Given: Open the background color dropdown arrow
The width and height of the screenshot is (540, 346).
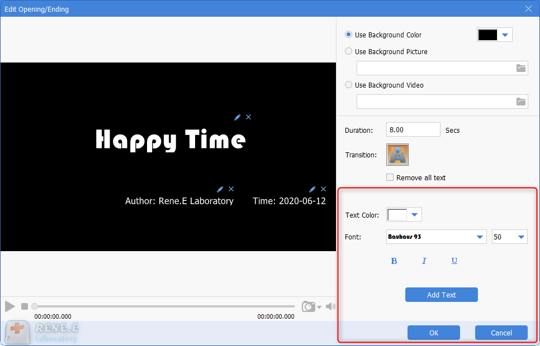Looking at the screenshot, I should click(x=505, y=35).
